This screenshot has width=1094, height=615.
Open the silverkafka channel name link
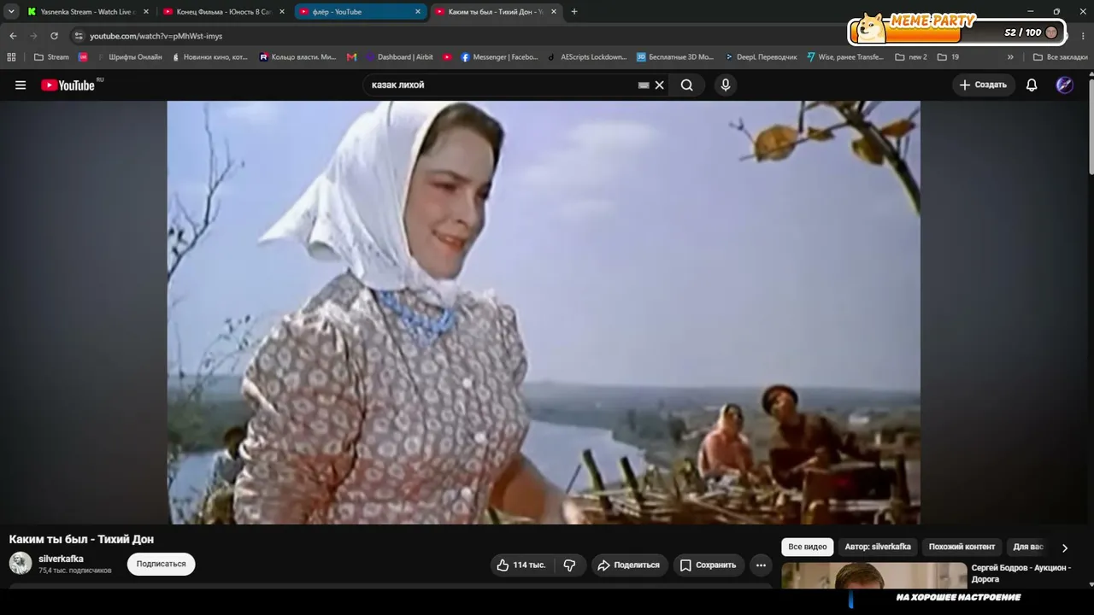(x=61, y=559)
